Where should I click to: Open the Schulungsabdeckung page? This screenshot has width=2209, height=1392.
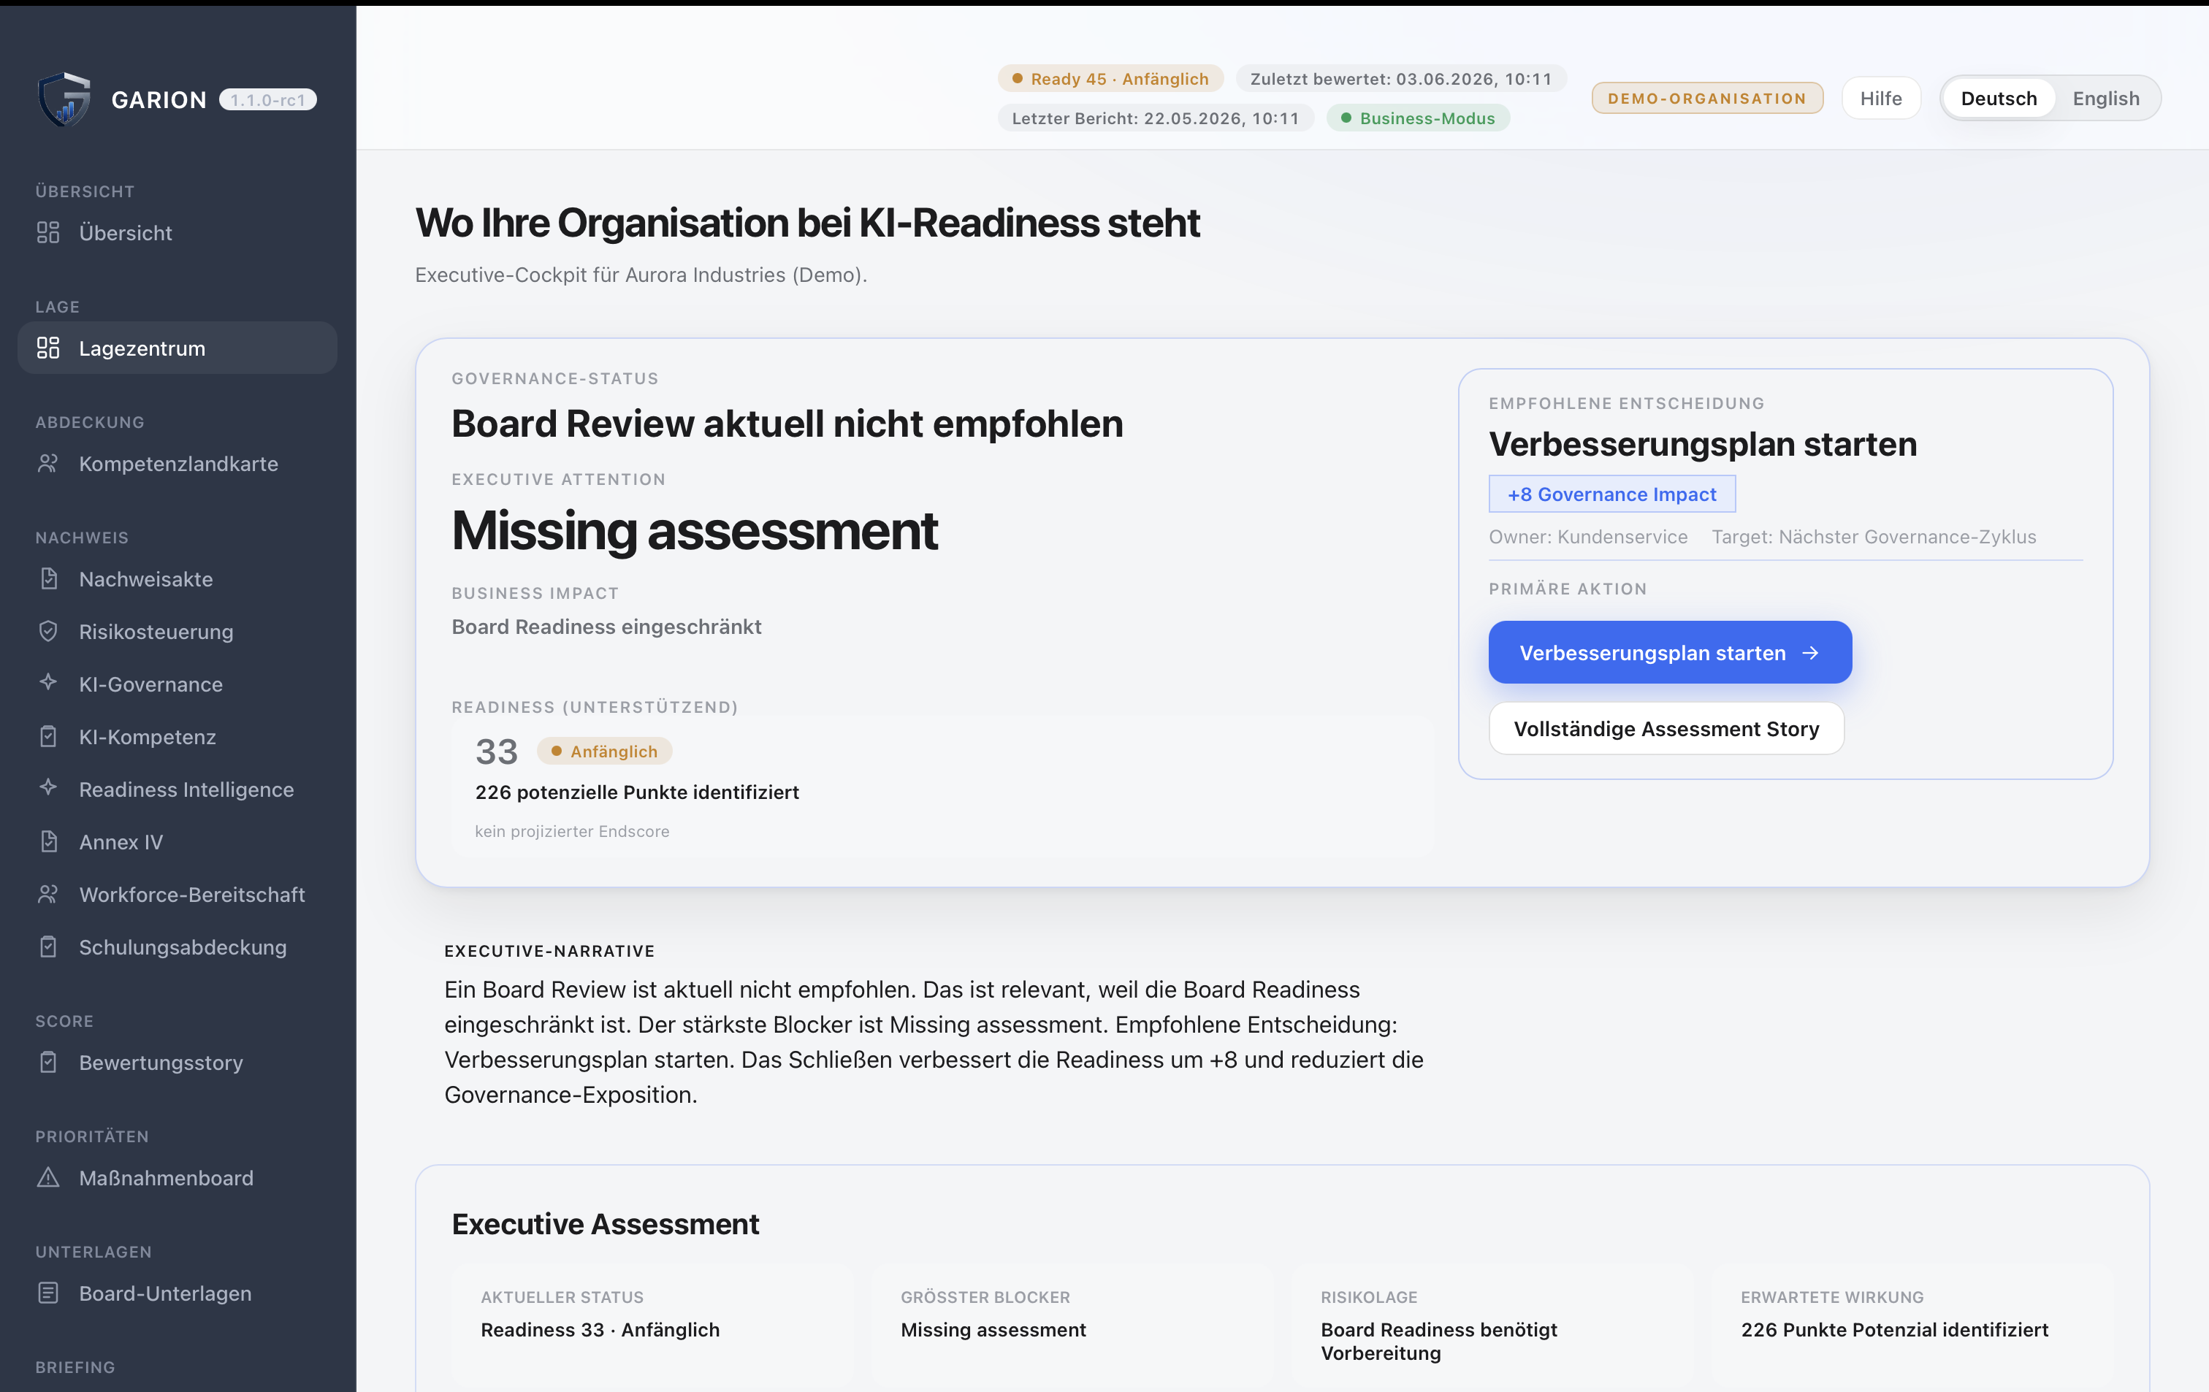(177, 947)
